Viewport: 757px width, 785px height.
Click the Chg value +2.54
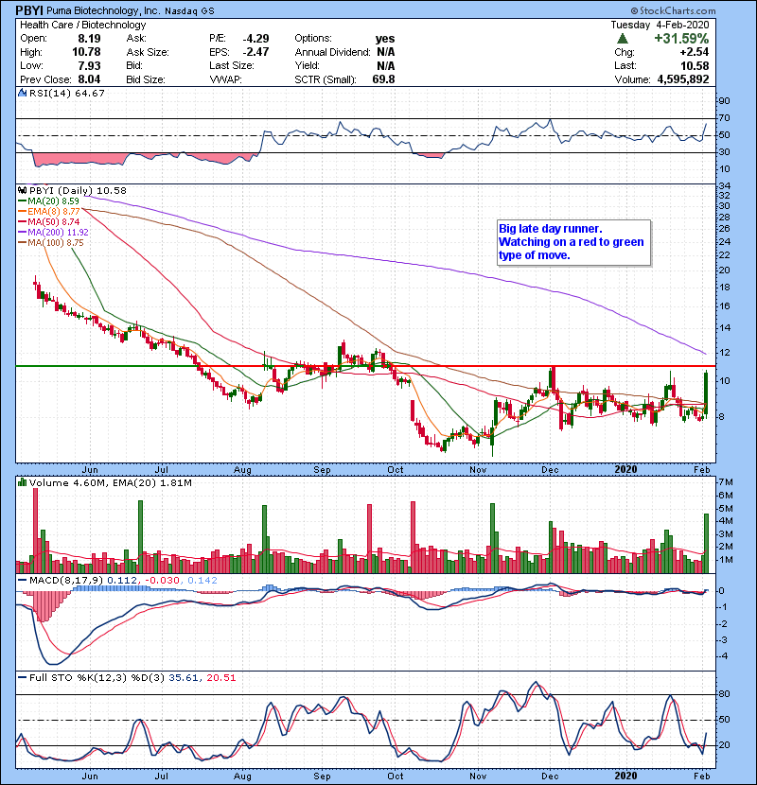[x=695, y=52]
